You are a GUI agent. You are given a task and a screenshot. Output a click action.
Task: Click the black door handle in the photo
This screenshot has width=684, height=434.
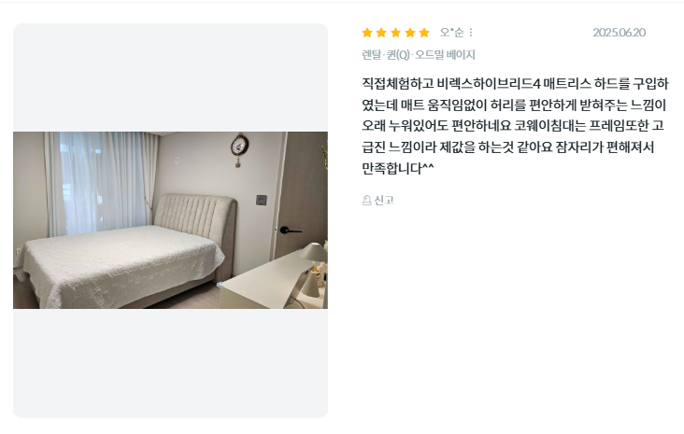(x=290, y=231)
